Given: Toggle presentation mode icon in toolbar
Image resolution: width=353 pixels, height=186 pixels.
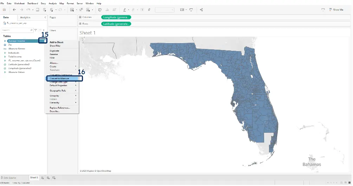Looking at the screenshot, I should pyautogui.click(x=191, y=10).
